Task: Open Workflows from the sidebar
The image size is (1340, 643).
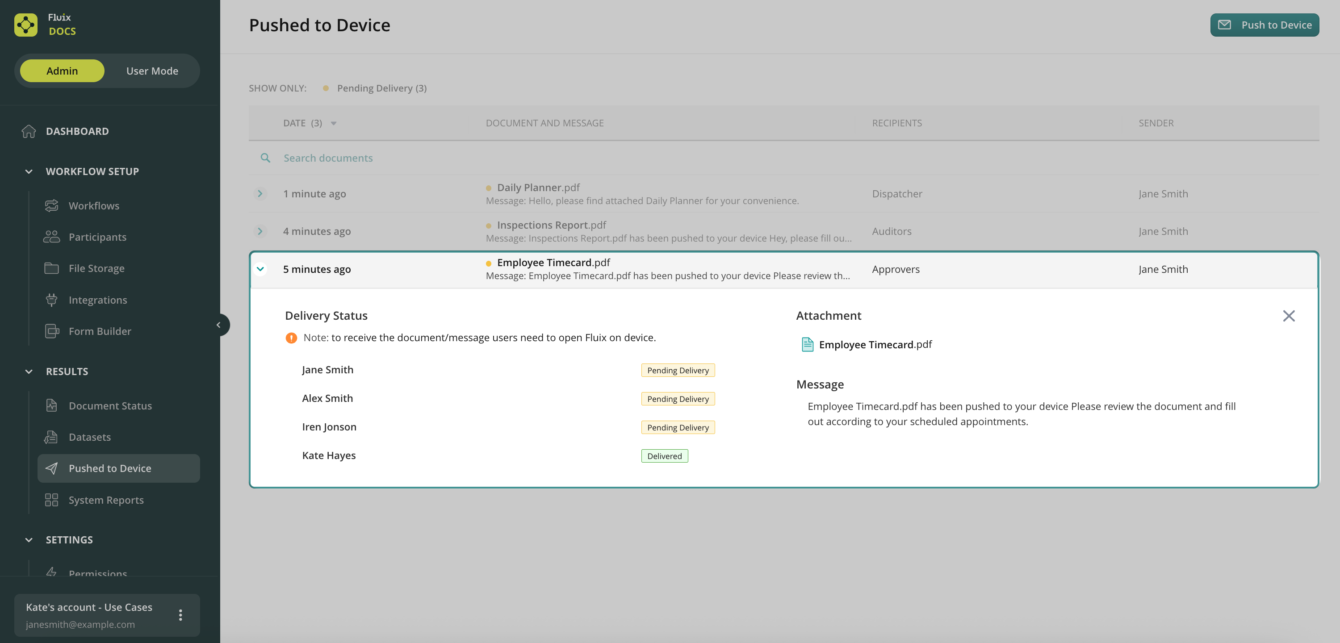Action: (x=94, y=205)
